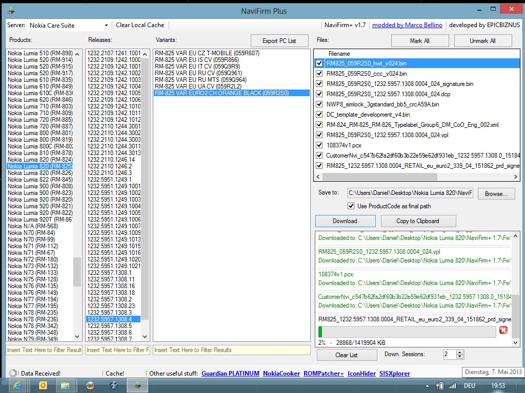525x393 pixels.
Task: Click the Browse... button
Action: [x=496, y=194]
